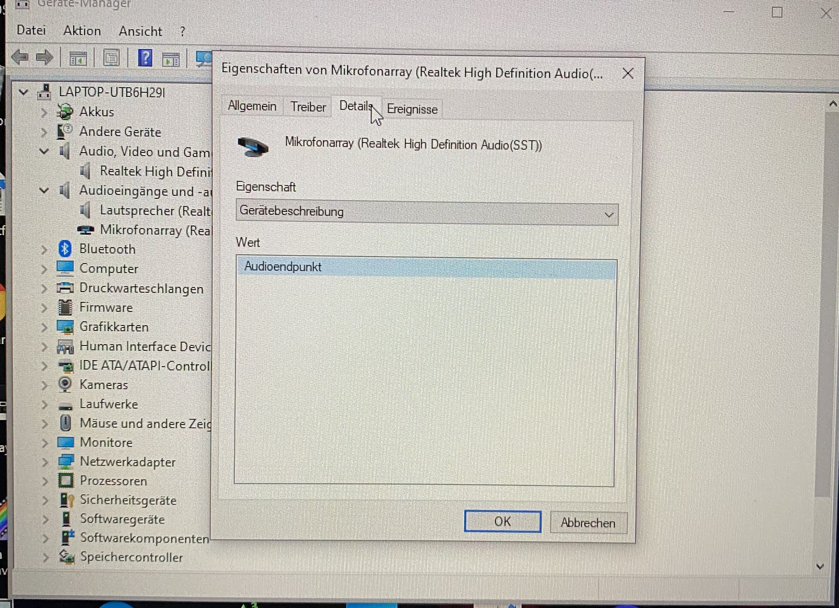Expand the Akkus category

(x=44, y=112)
